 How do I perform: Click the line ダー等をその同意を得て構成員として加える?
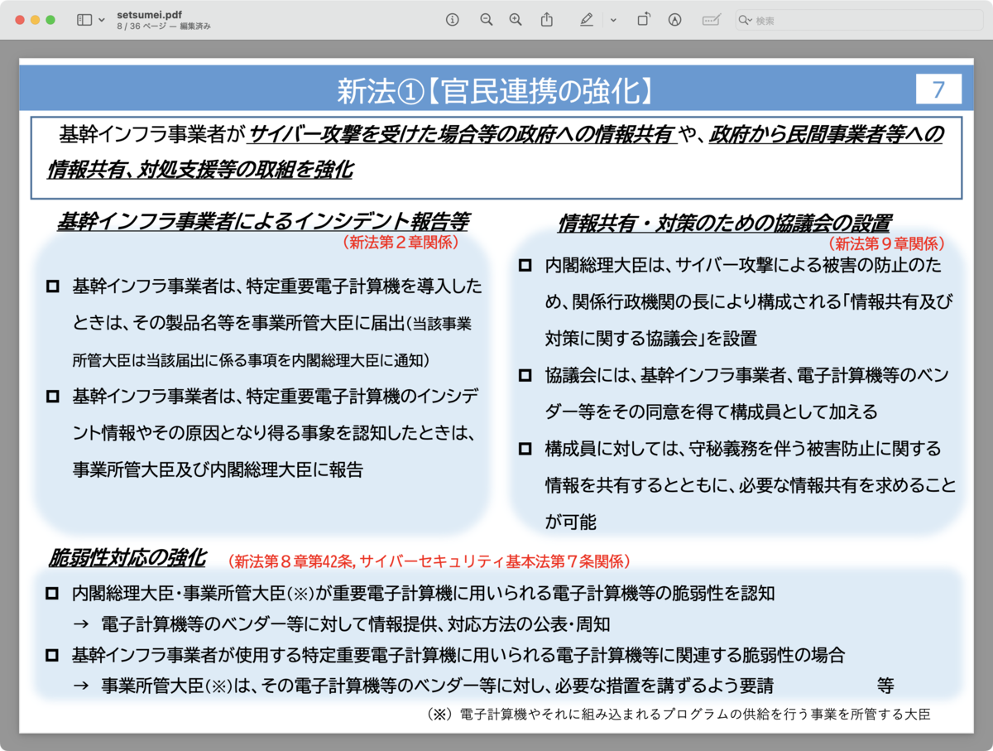[x=711, y=412]
